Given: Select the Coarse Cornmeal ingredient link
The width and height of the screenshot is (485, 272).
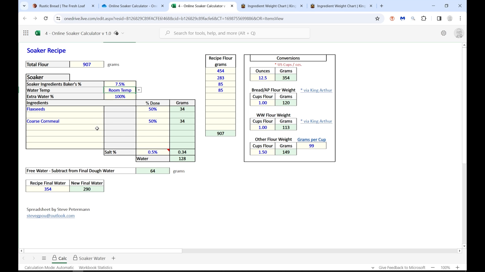Looking at the screenshot, I should coord(43,121).
